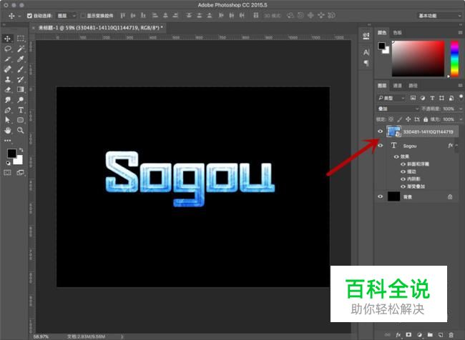
Task: Hide the Inner Shadow effect
Action: (403, 179)
